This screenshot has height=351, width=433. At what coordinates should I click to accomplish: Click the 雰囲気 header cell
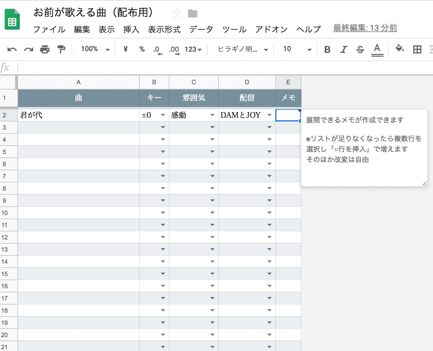(194, 98)
